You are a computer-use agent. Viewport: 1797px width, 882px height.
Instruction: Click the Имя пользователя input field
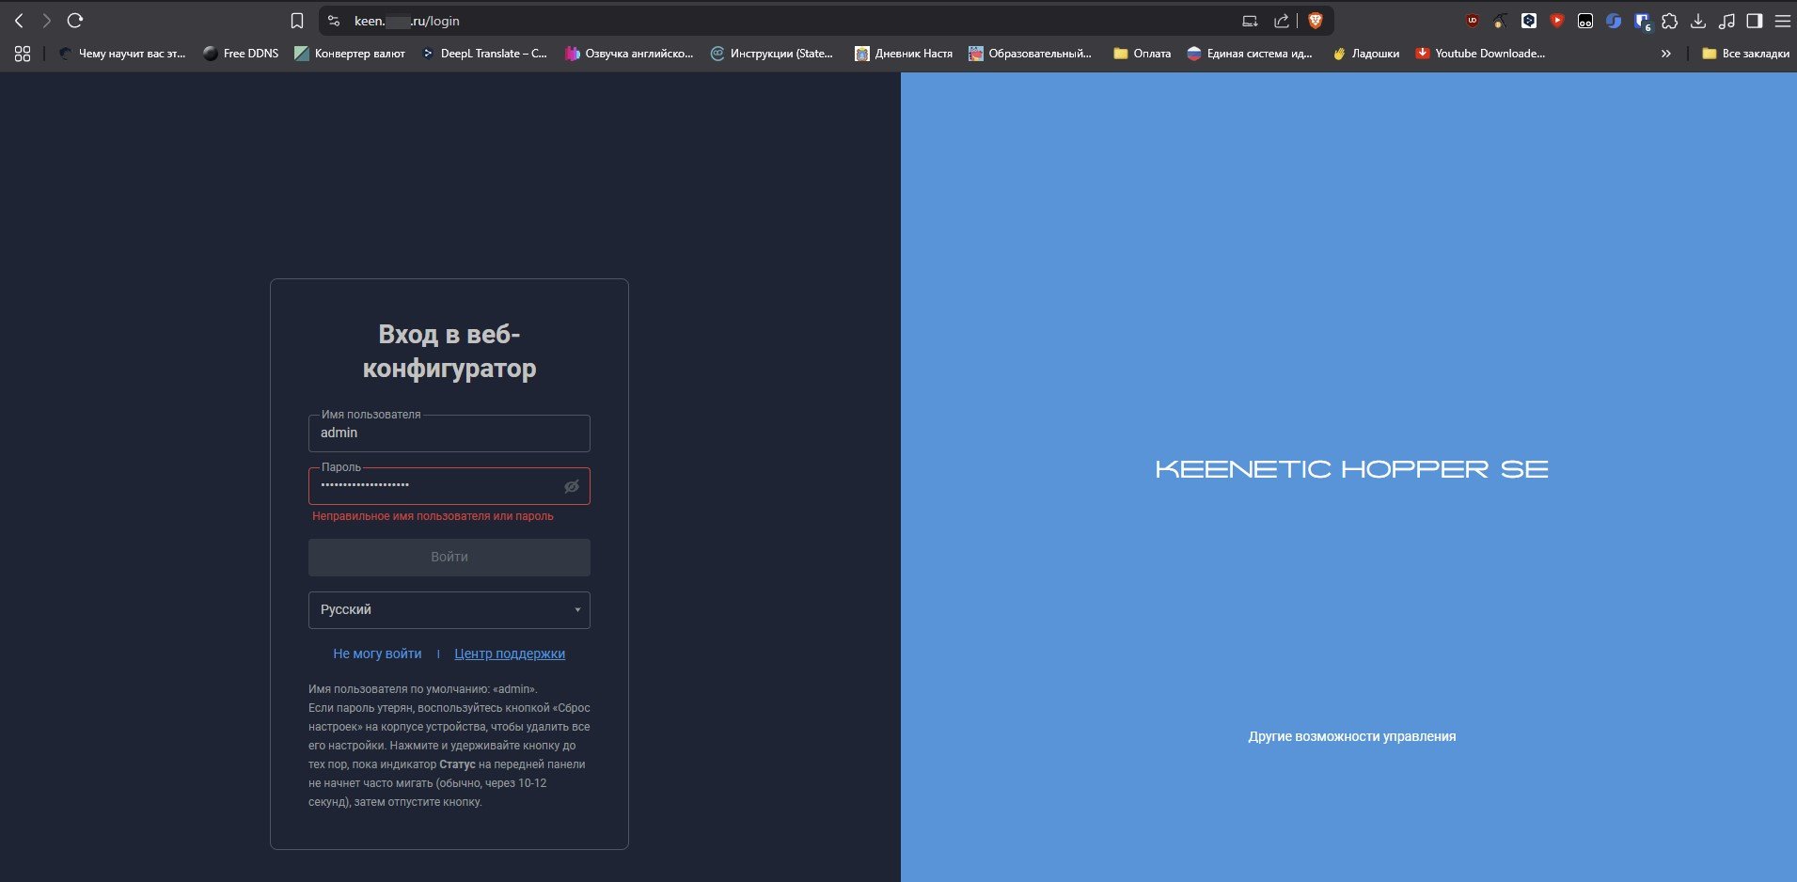(449, 433)
